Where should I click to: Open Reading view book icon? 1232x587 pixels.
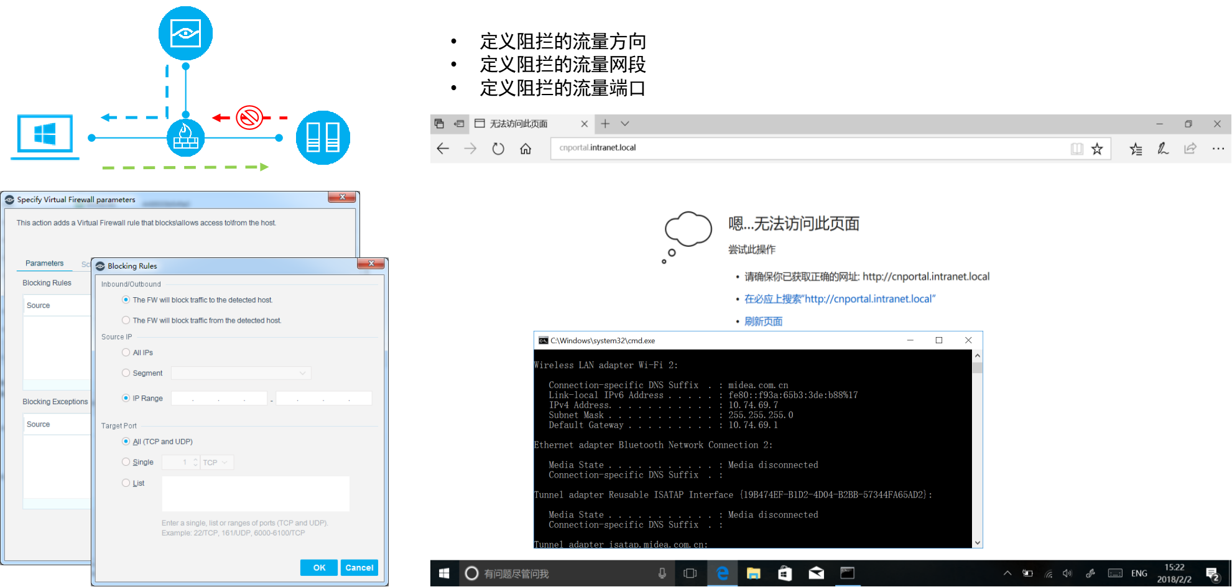(x=1077, y=149)
